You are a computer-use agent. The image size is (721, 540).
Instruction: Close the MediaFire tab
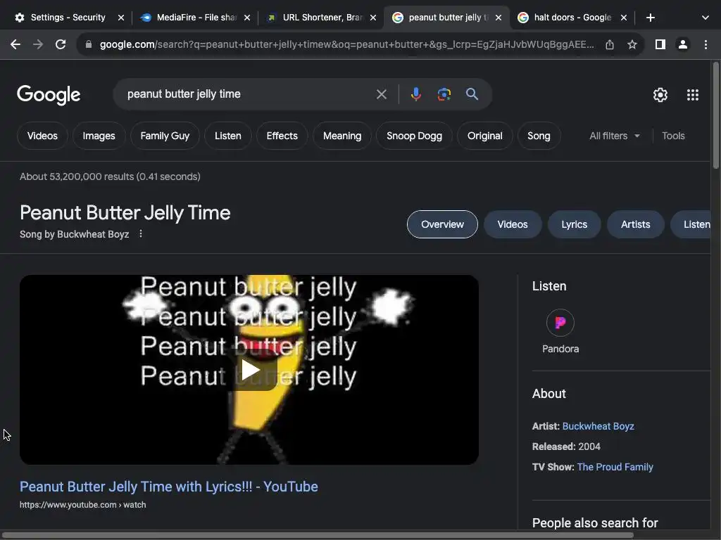point(247,18)
